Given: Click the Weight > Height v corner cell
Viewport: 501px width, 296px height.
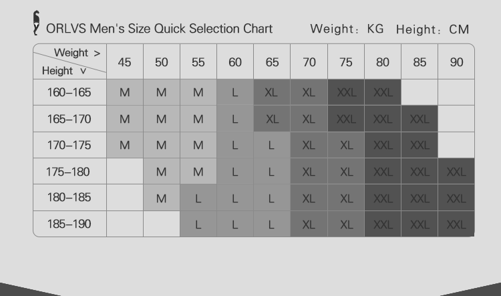Looking at the screenshot, I should click(69, 61).
